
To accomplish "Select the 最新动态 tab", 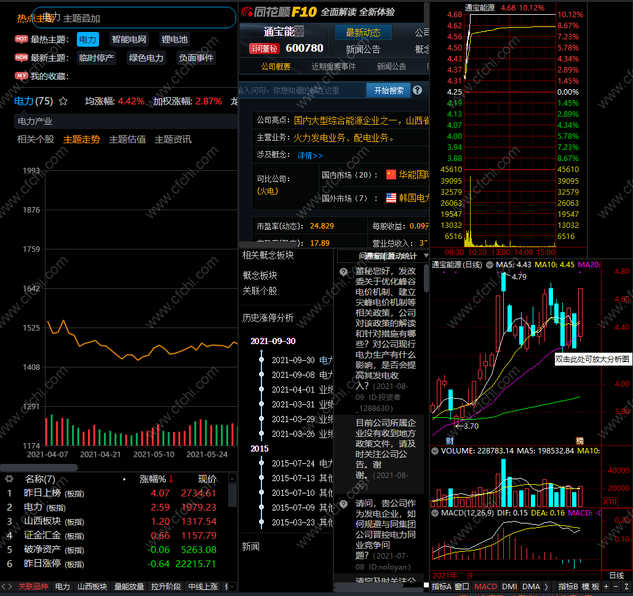I will tap(364, 33).
